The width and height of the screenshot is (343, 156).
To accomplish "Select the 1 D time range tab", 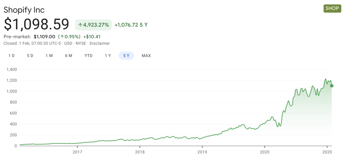I will click(x=11, y=56).
